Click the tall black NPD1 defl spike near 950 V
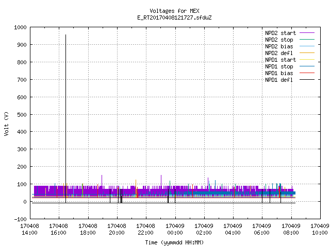 click(x=65, y=119)
